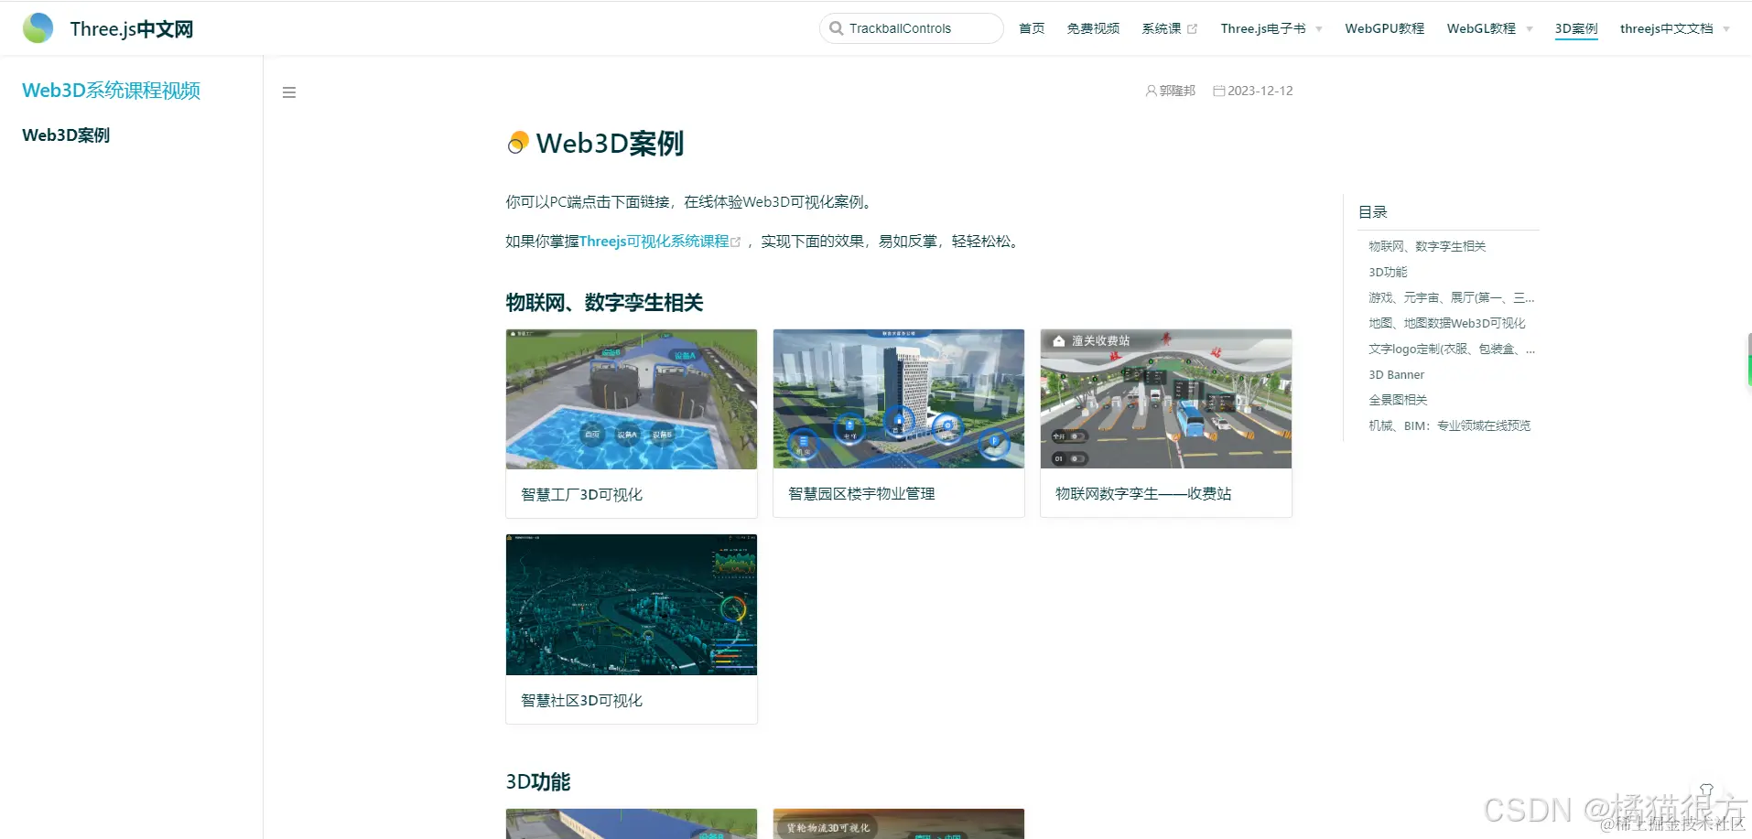Click inside the TrackballControls search field
1752x839 pixels.
click(915, 28)
